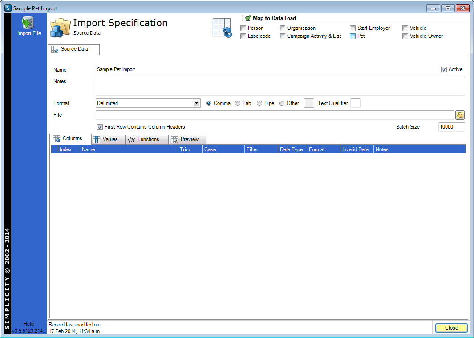Click the Trim column header
This screenshot has width=474, height=338.
click(190, 149)
